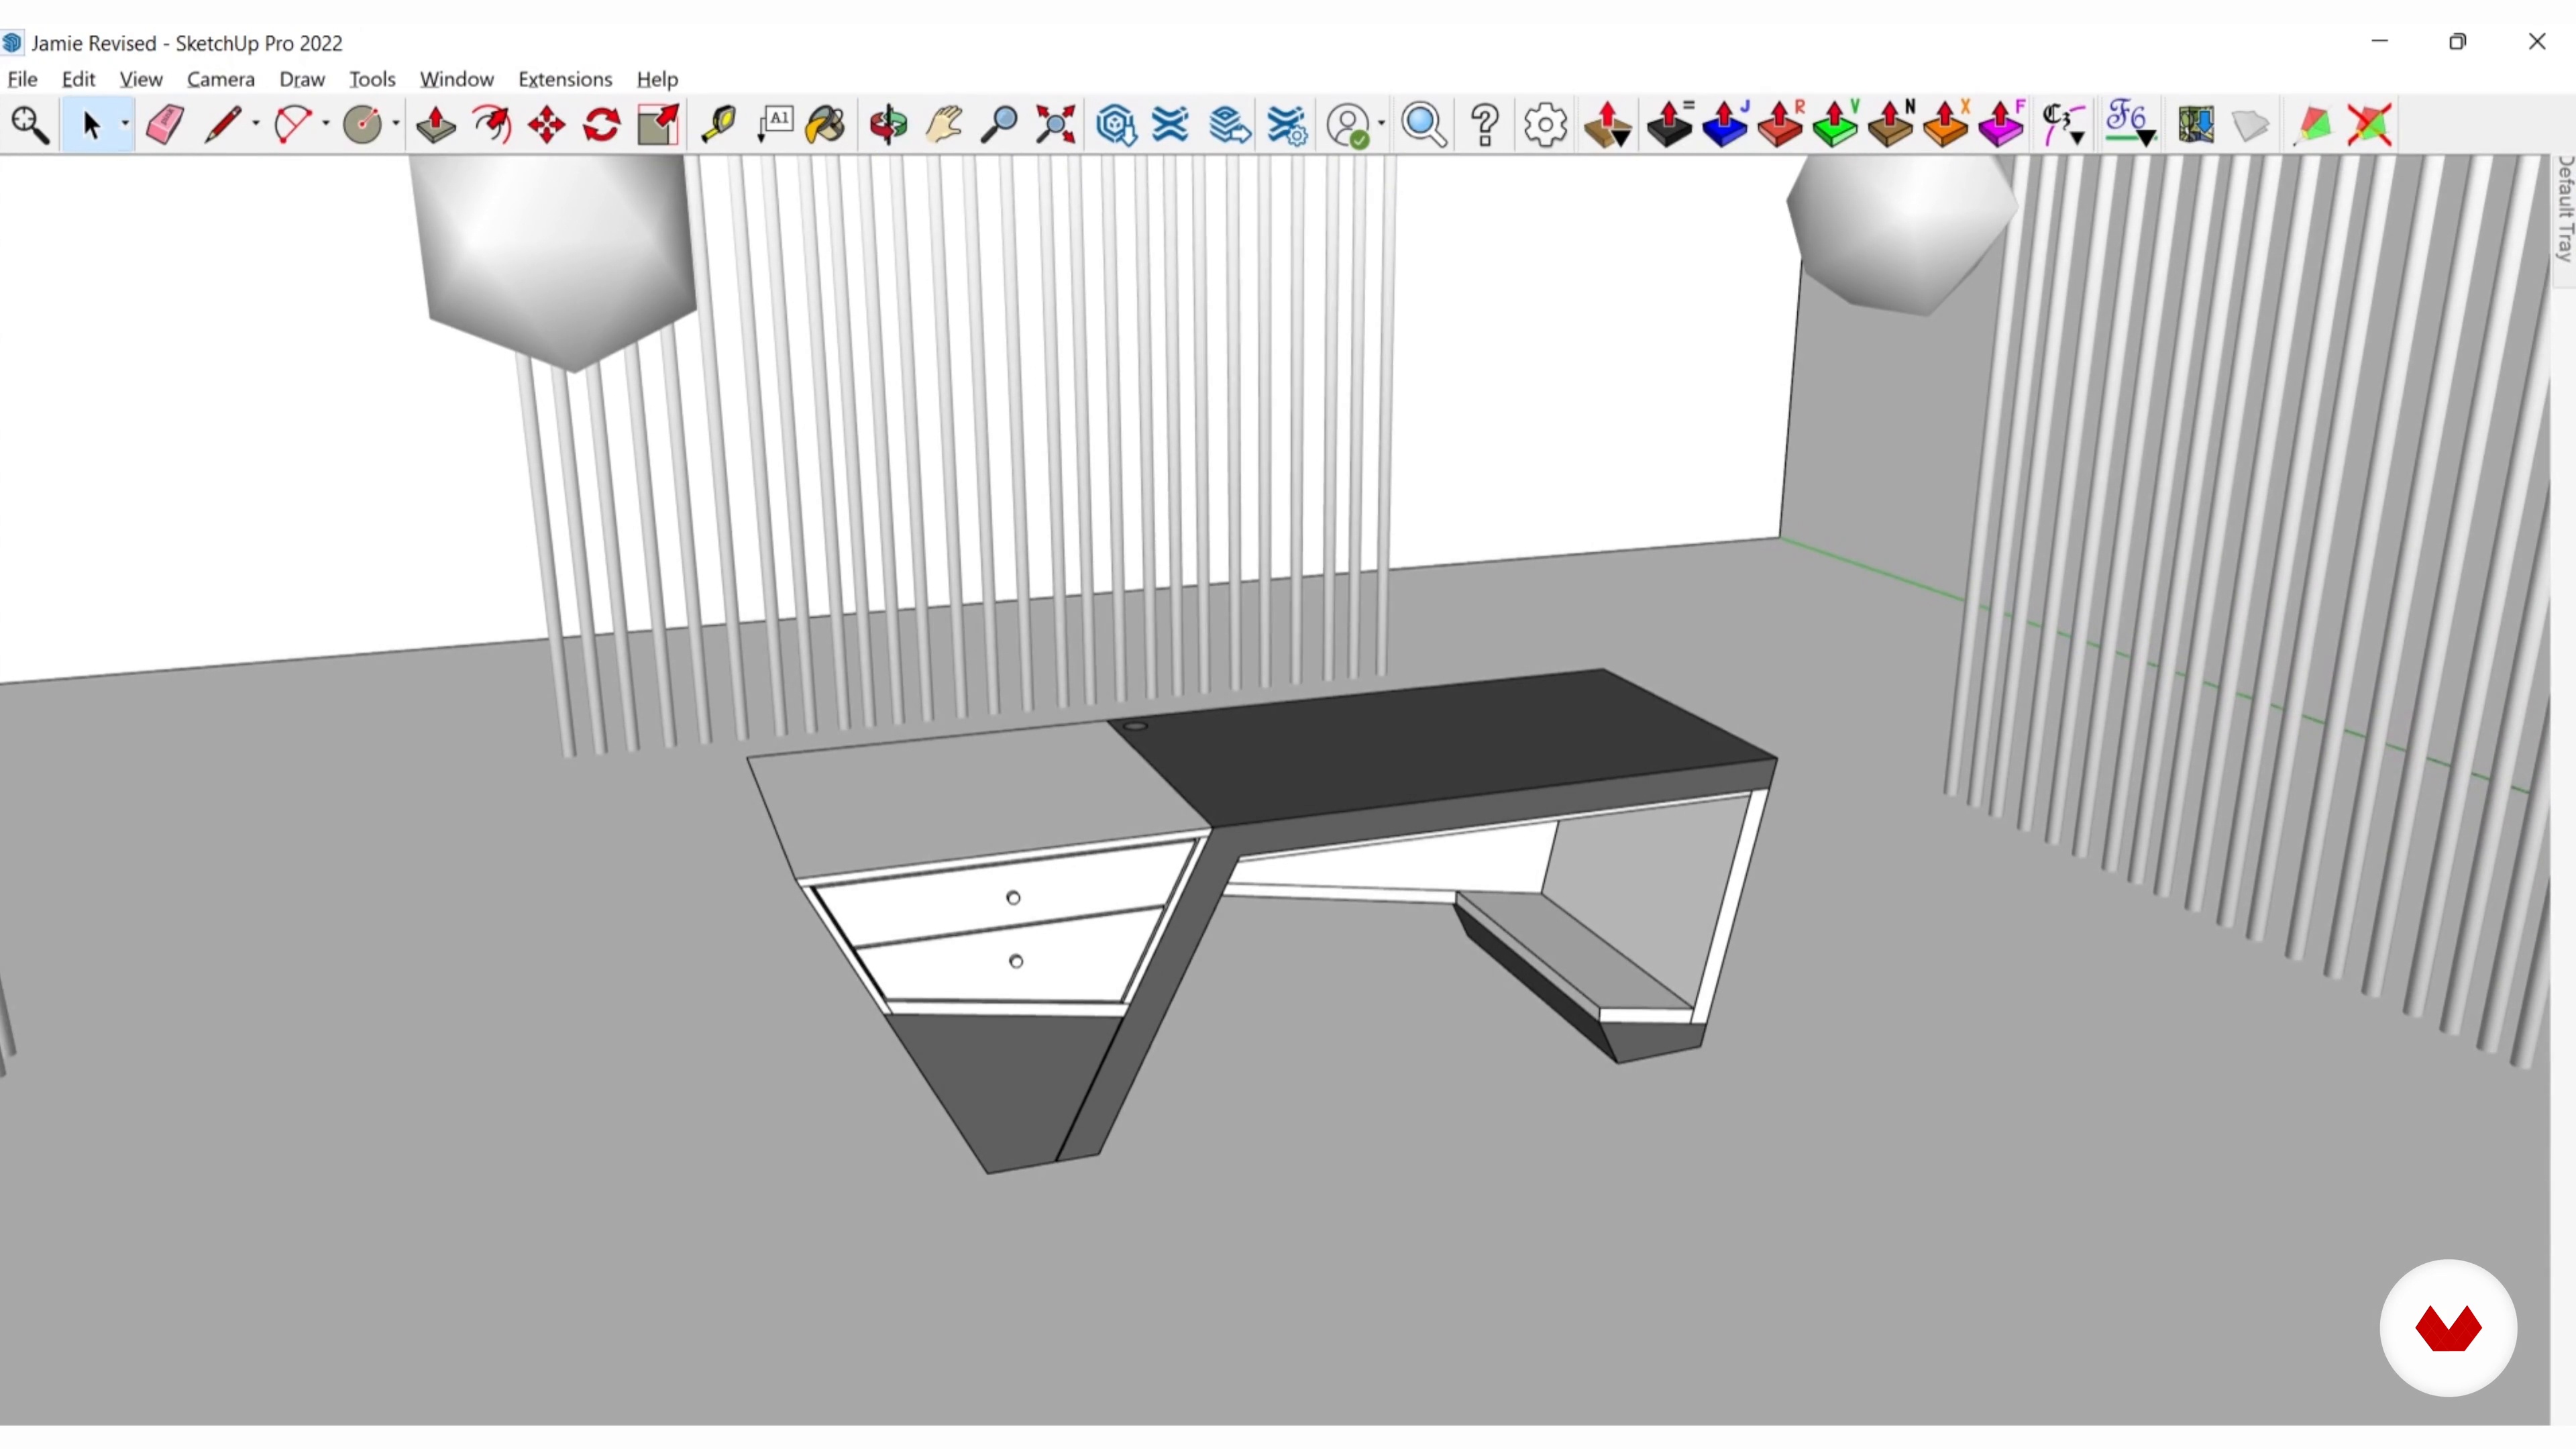Click the map import geo-location icon
2576x1449 pixels.
coord(2195,125)
